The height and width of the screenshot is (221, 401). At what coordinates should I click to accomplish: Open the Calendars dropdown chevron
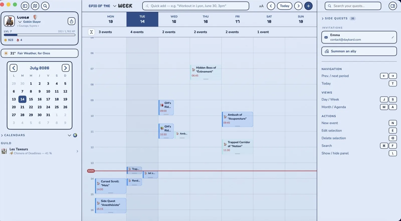tap(69, 135)
